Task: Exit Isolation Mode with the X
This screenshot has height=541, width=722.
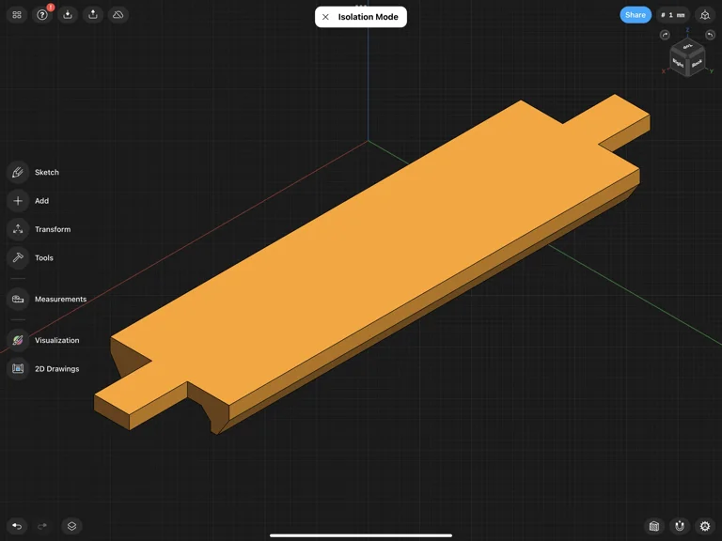Action: click(326, 17)
